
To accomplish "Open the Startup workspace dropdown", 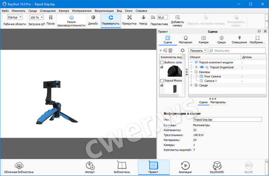I will (15, 17).
